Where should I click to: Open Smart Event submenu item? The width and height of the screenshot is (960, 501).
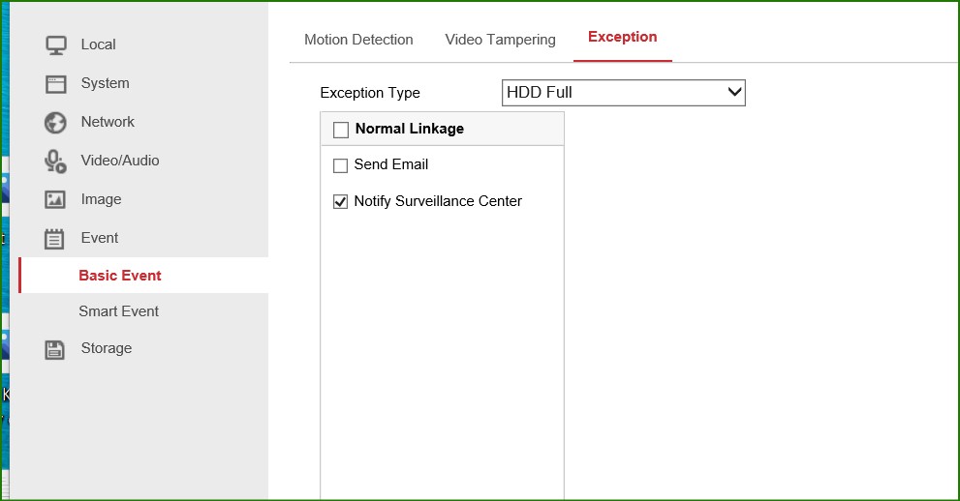pyautogui.click(x=118, y=311)
